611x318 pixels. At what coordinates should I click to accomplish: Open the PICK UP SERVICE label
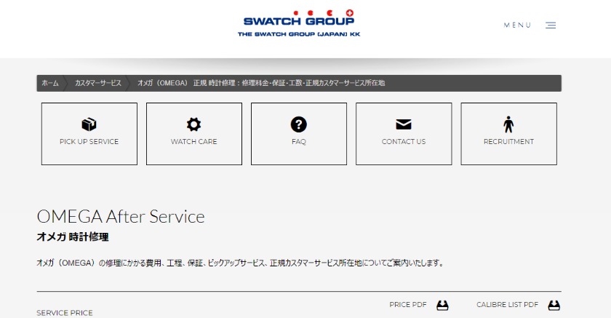click(89, 141)
